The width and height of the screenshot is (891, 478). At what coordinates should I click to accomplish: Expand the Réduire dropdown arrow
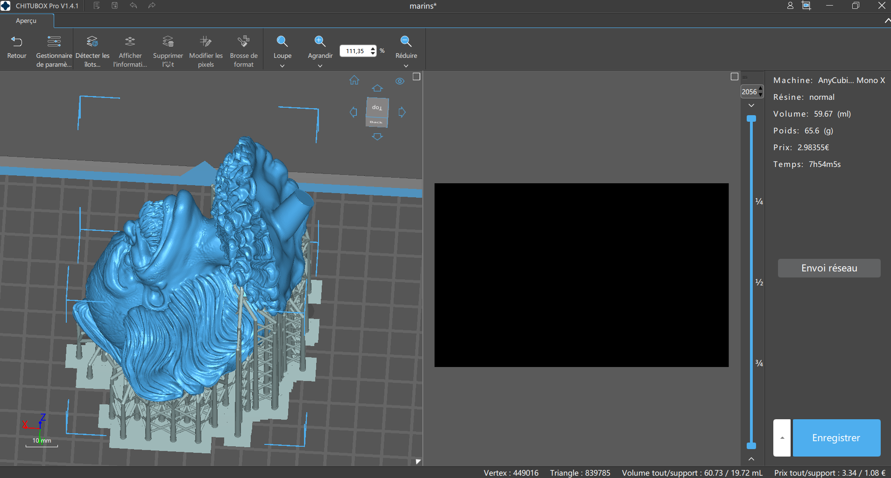point(406,66)
